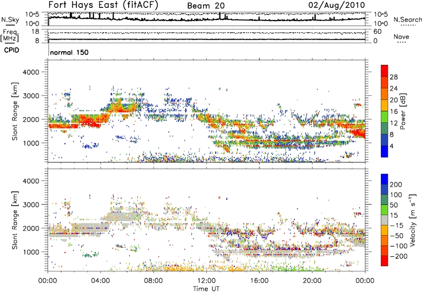Click the gray -15 to 15 velocity color band

[x=385, y=220]
